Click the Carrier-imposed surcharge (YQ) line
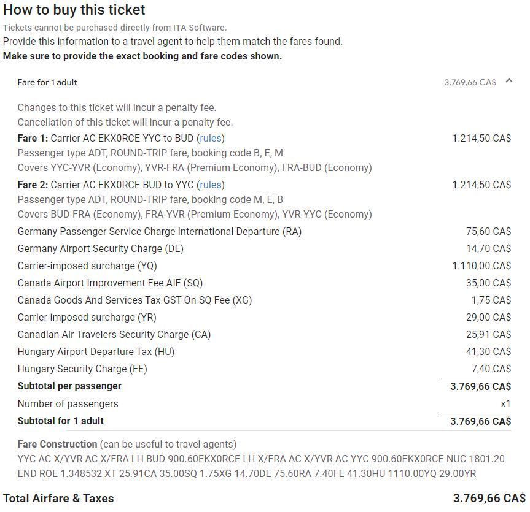This screenshot has height=512, width=530. tap(87, 266)
